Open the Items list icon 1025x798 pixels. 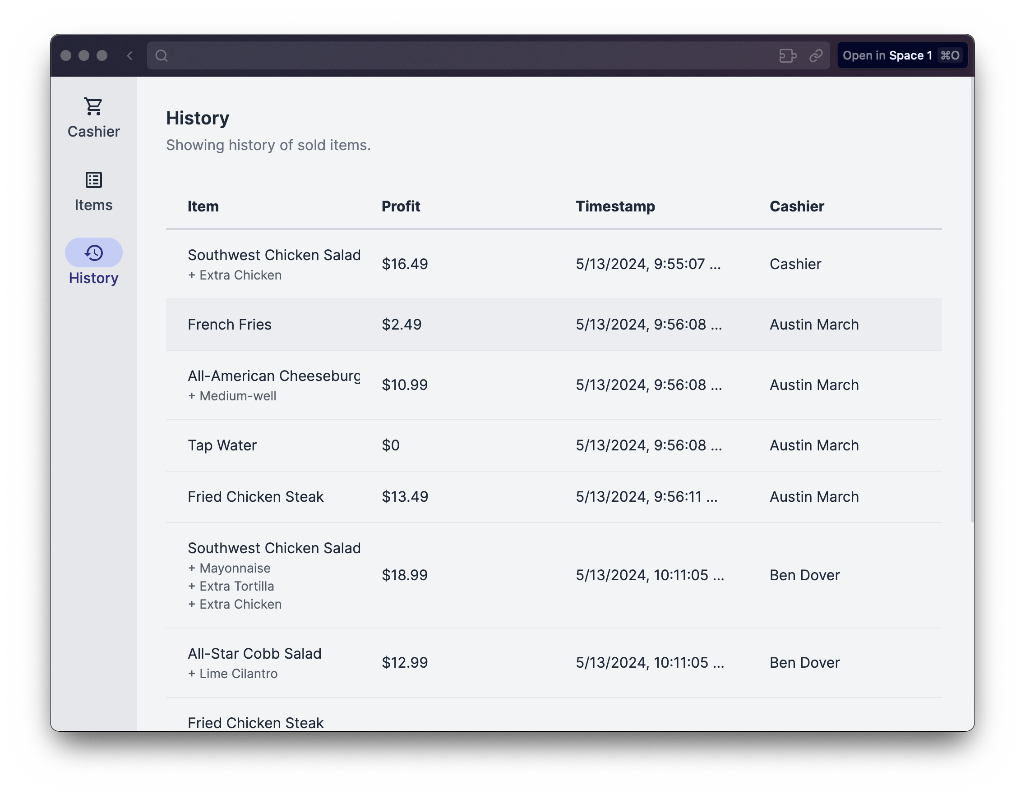[x=93, y=180]
